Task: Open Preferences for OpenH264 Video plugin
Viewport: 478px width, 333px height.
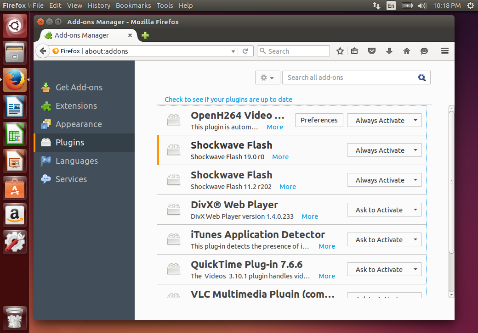Action: click(319, 120)
